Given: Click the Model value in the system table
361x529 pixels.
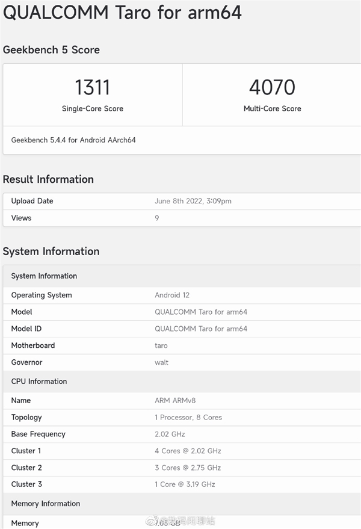Looking at the screenshot, I should point(201,312).
